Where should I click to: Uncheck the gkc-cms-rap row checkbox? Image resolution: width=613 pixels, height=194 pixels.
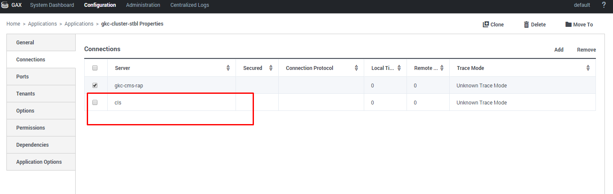[95, 85]
